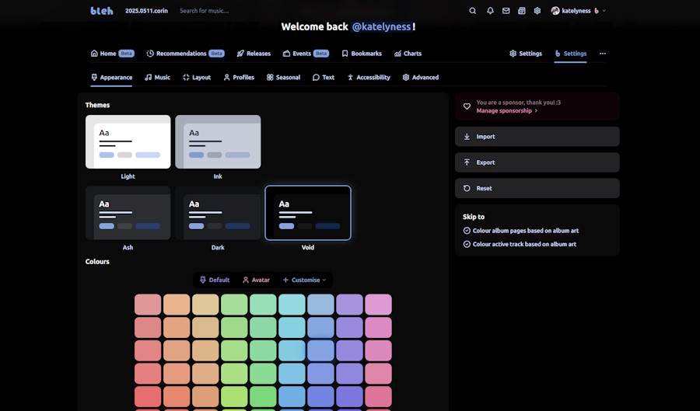The width and height of the screenshot is (700, 411).
Task: Click the search magnifier icon in header
Action: pos(473,11)
